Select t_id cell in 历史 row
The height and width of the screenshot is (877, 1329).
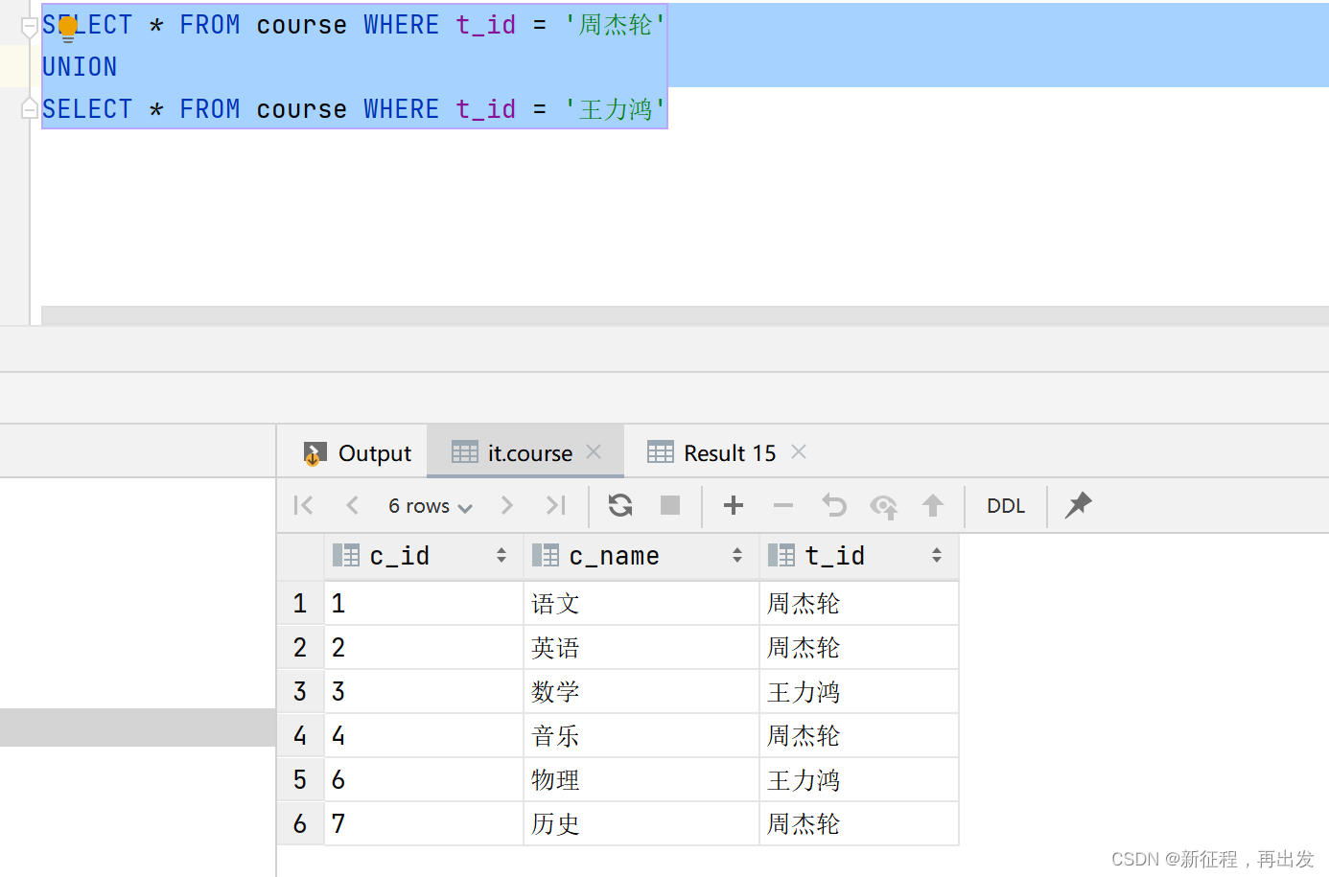pyautogui.click(x=859, y=824)
